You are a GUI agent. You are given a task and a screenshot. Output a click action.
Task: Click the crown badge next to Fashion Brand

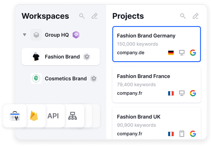(87, 57)
